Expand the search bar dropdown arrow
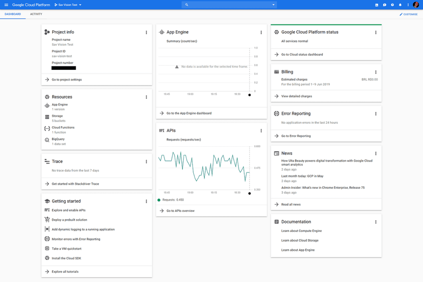 click(273, 5)
